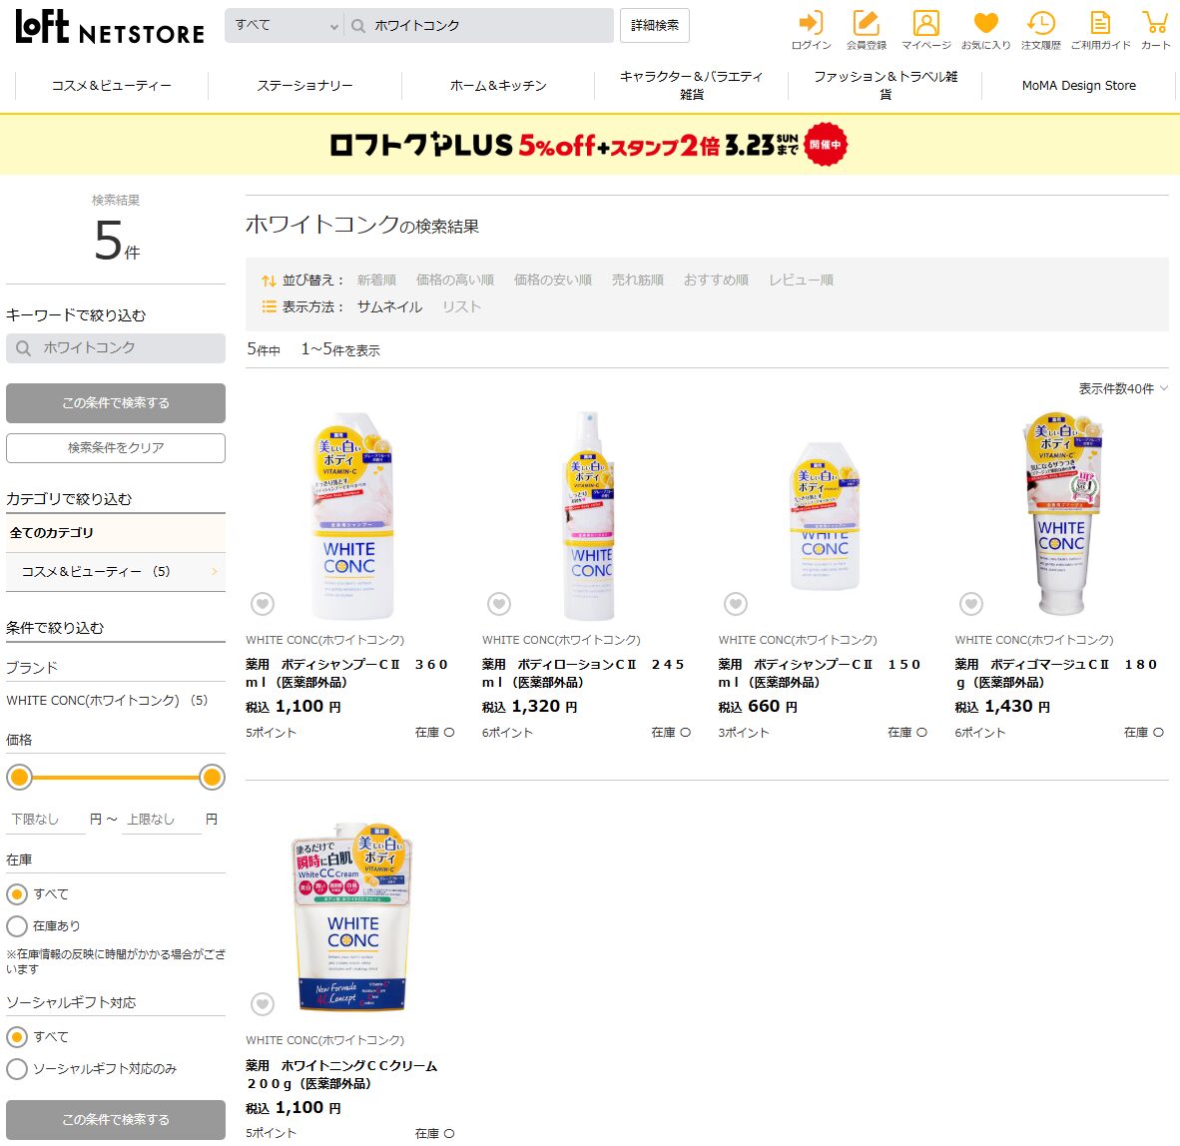The image size is (1180, 1146).
Task: Open Whitening CC Cream product image
Action: pos(352,916)
